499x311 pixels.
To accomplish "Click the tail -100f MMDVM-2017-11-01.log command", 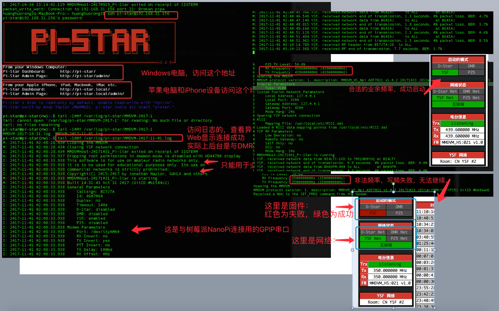I will (x=115, y=138).
